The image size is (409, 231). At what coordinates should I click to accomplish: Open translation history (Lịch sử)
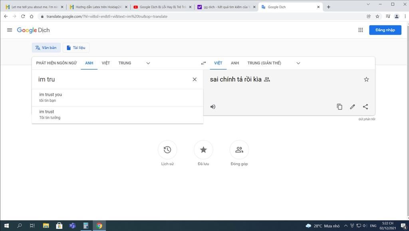(x=167, y=150)
